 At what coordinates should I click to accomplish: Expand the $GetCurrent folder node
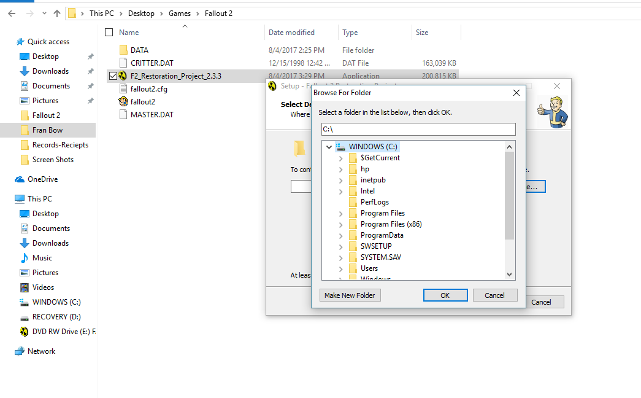(x=340, y=158)
